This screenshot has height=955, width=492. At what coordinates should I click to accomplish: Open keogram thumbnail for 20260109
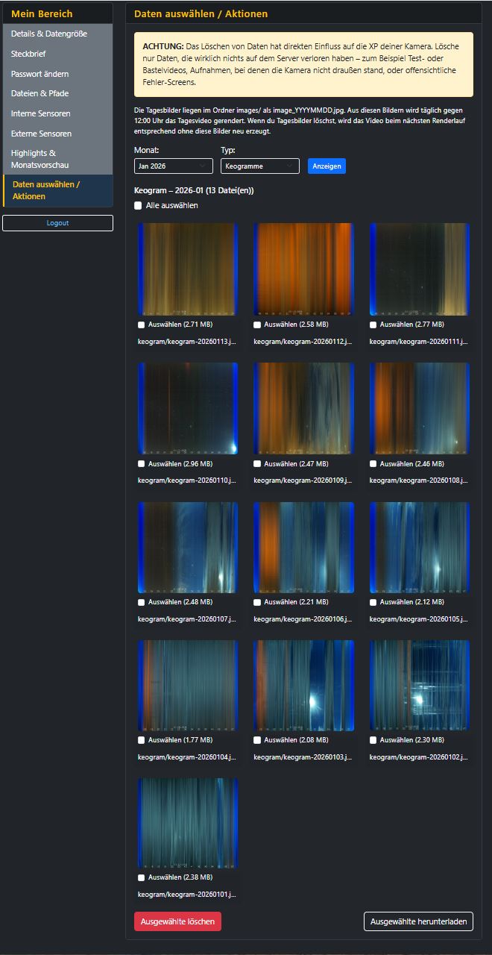tap(303, 408)
